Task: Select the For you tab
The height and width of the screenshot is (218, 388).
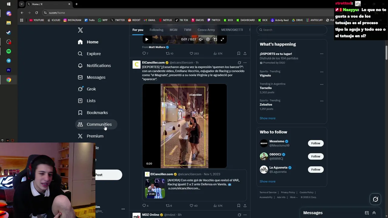Action: [x=138, y=30]
